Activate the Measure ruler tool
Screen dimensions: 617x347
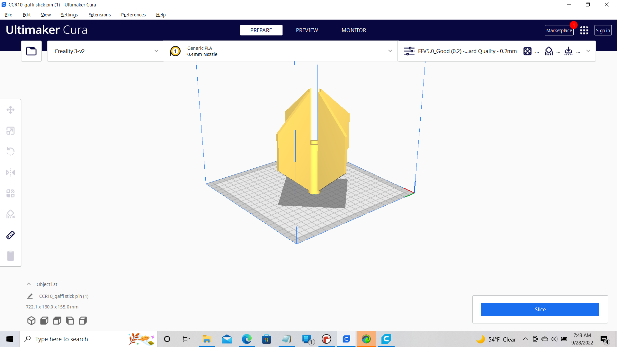point(11,235)
